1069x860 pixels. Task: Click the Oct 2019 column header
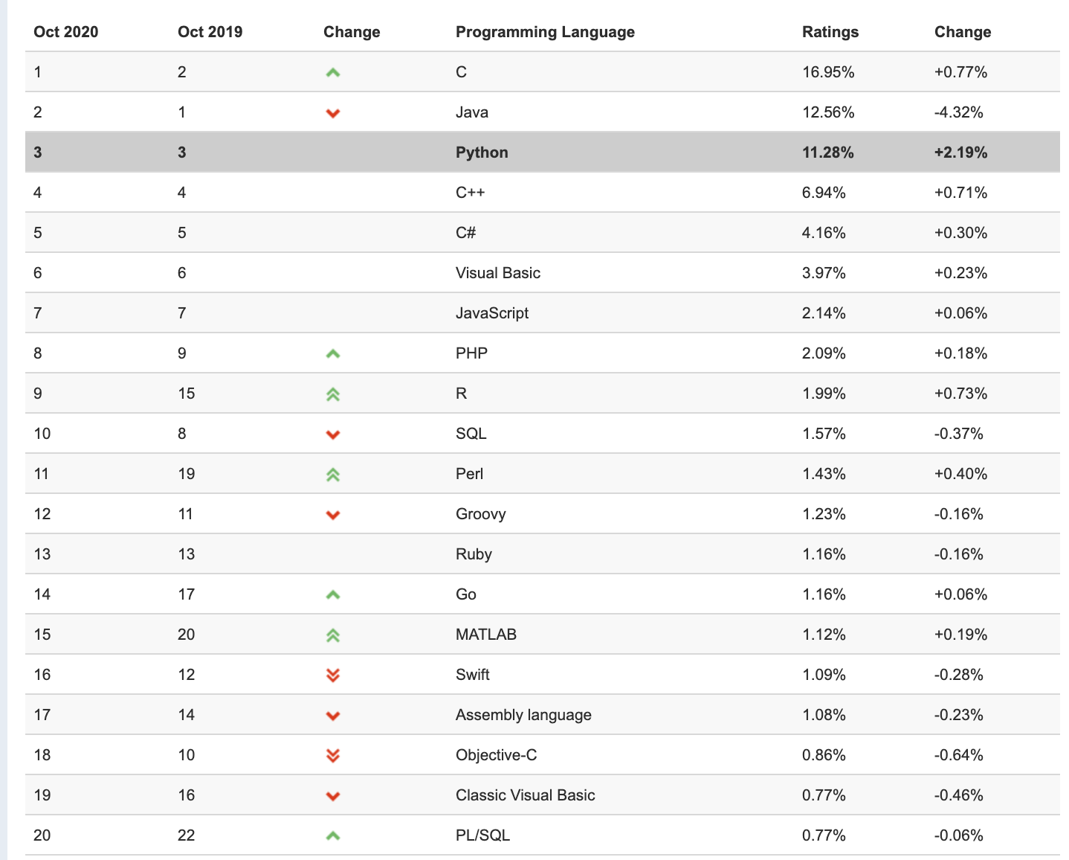coord(210,32)
